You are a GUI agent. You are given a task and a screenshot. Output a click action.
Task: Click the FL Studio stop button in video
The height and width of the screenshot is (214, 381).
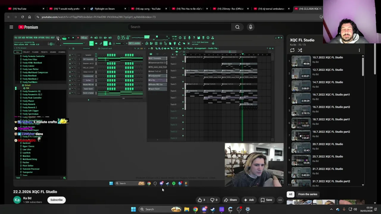[x=73, y=38]
